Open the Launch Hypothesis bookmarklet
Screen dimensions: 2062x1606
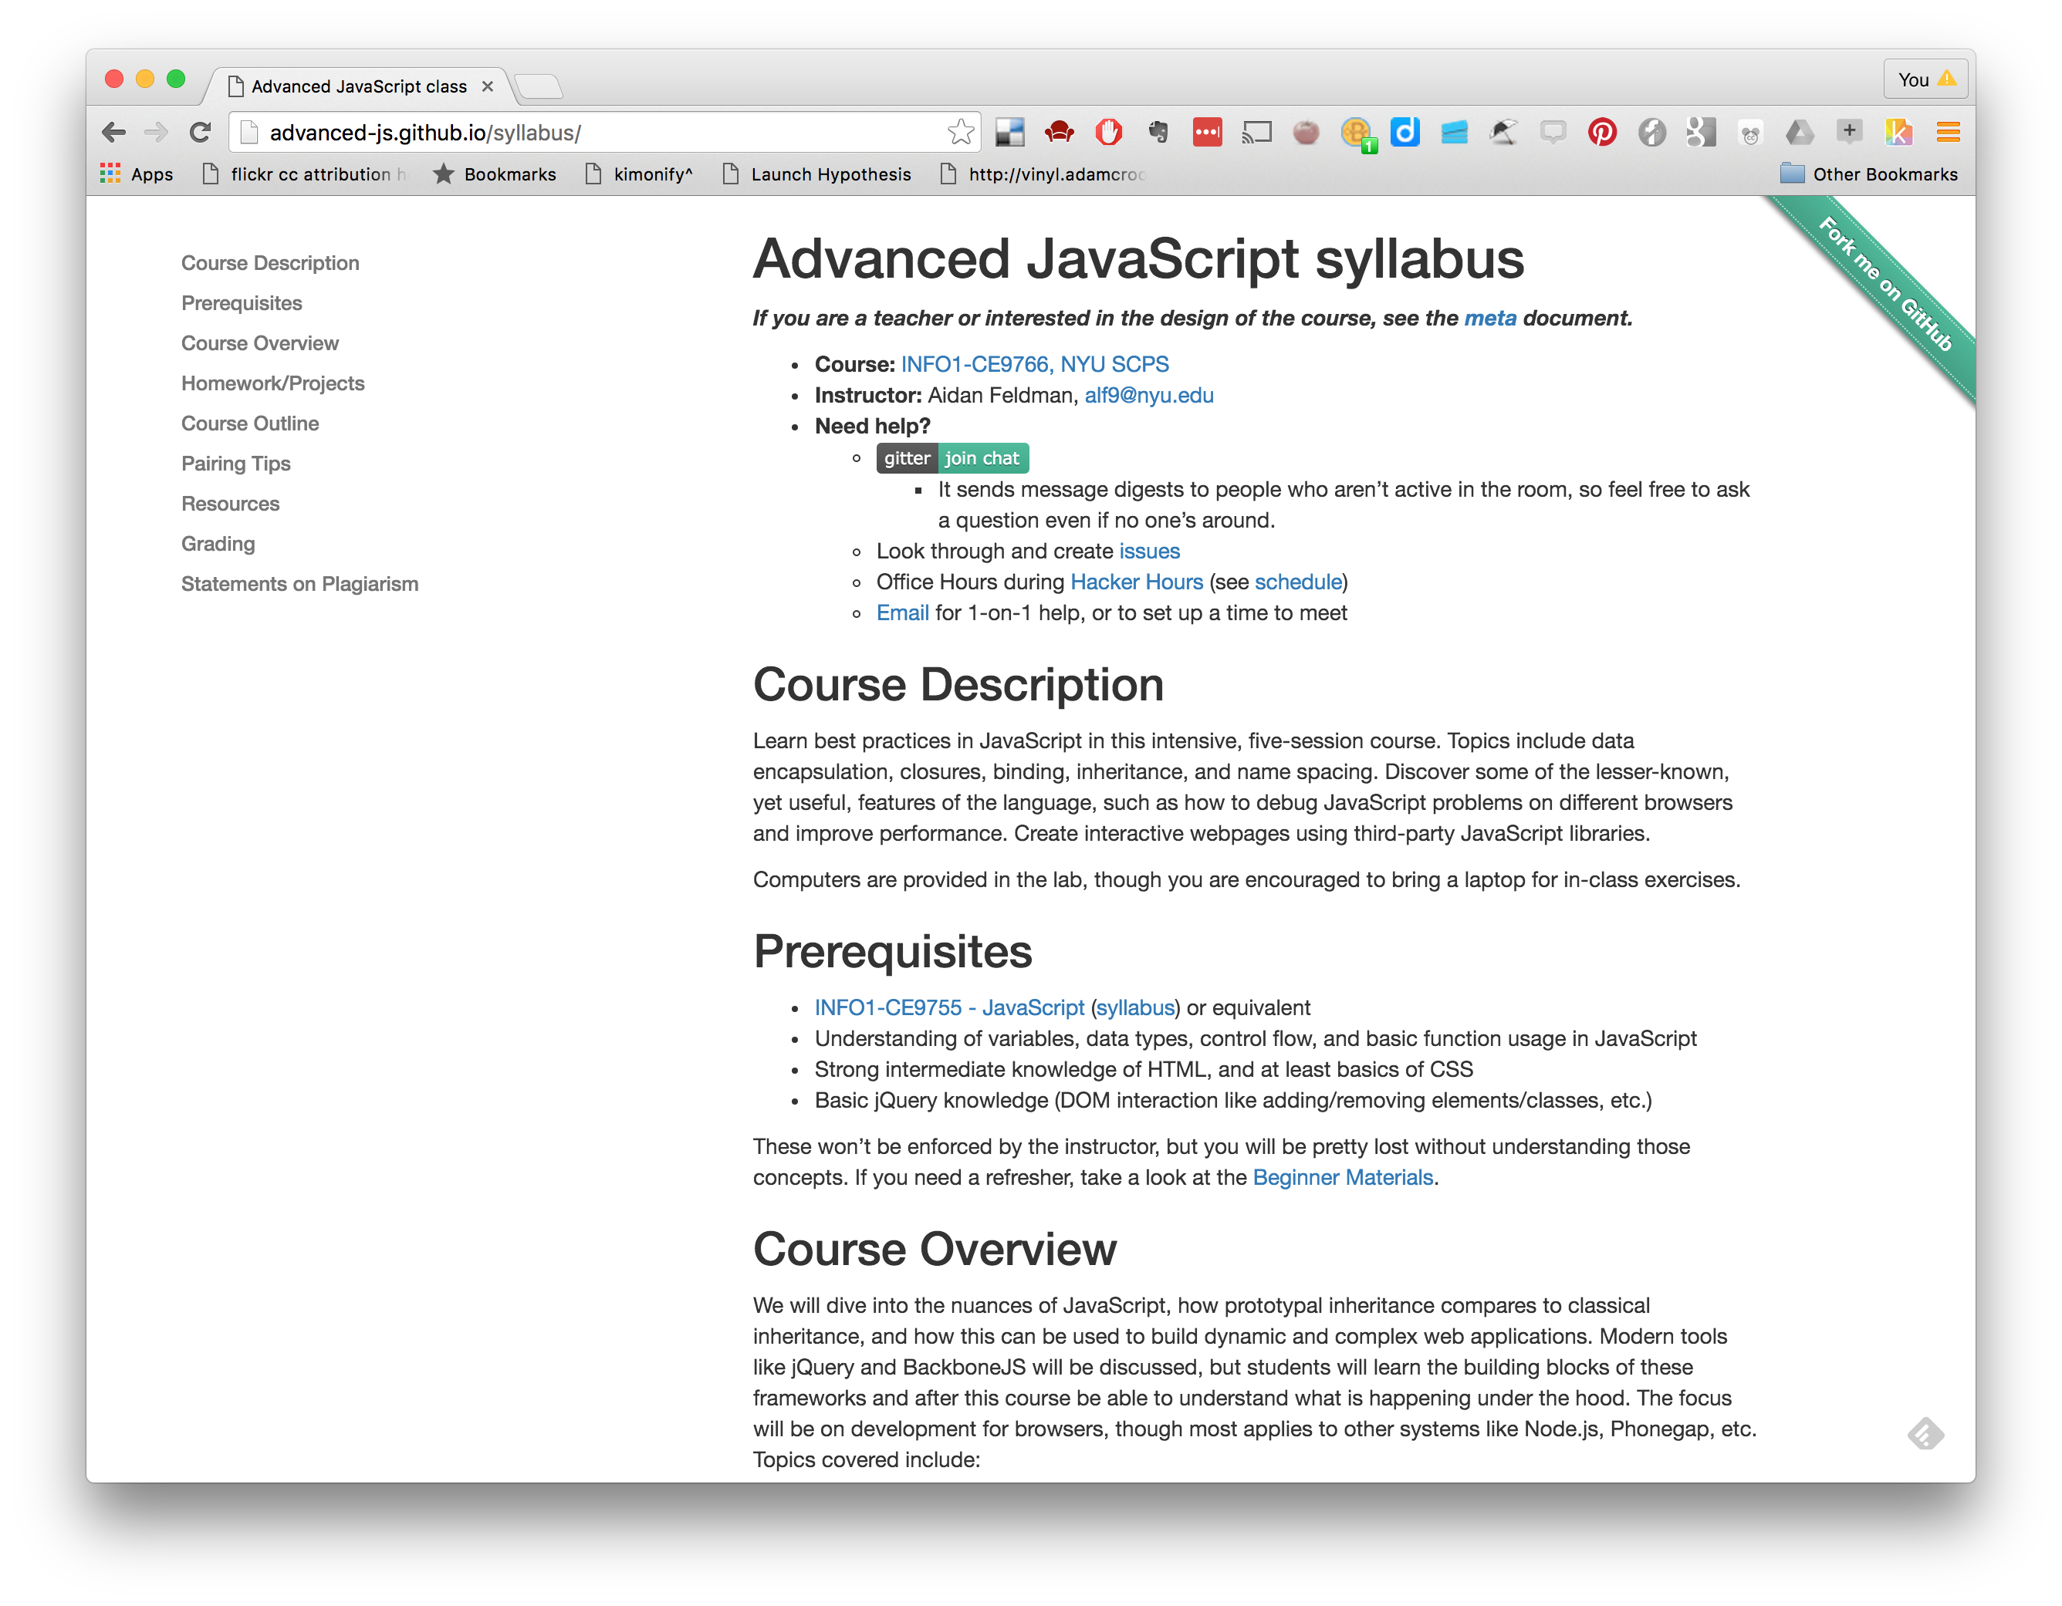coord(816,174)
